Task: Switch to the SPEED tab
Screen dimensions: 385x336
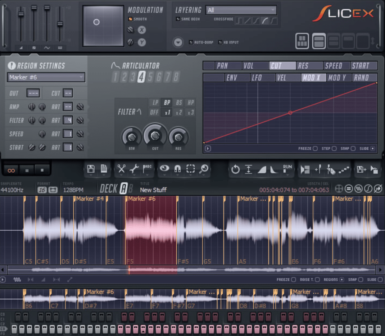Action: click(336, 65)
